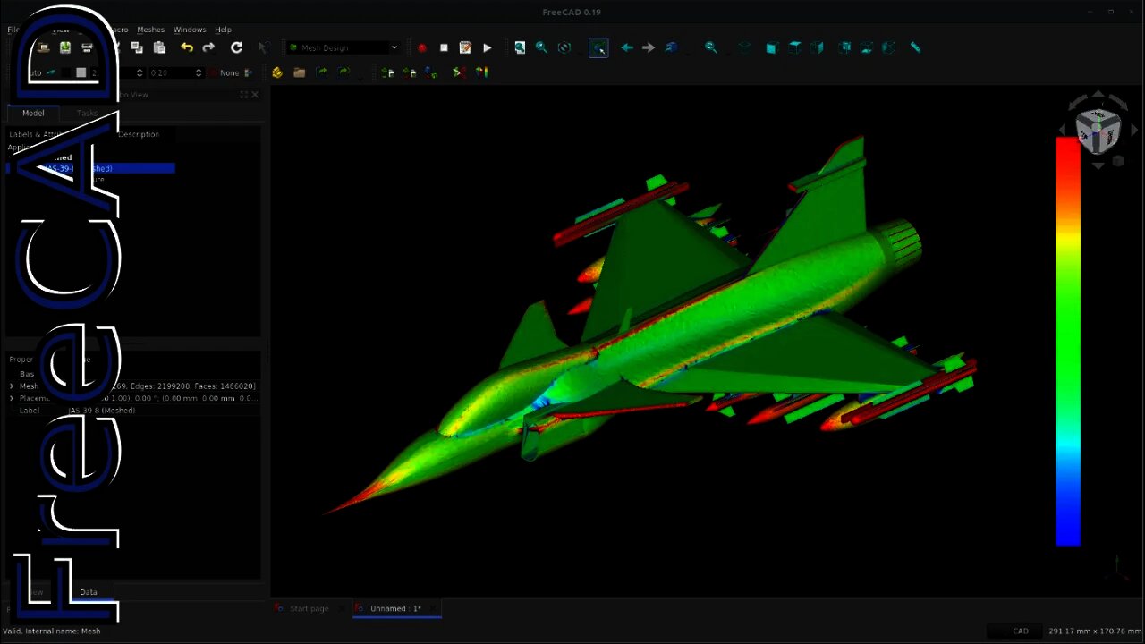Switch to the Model tab
Screen dimensions: 1145x644
33,113
